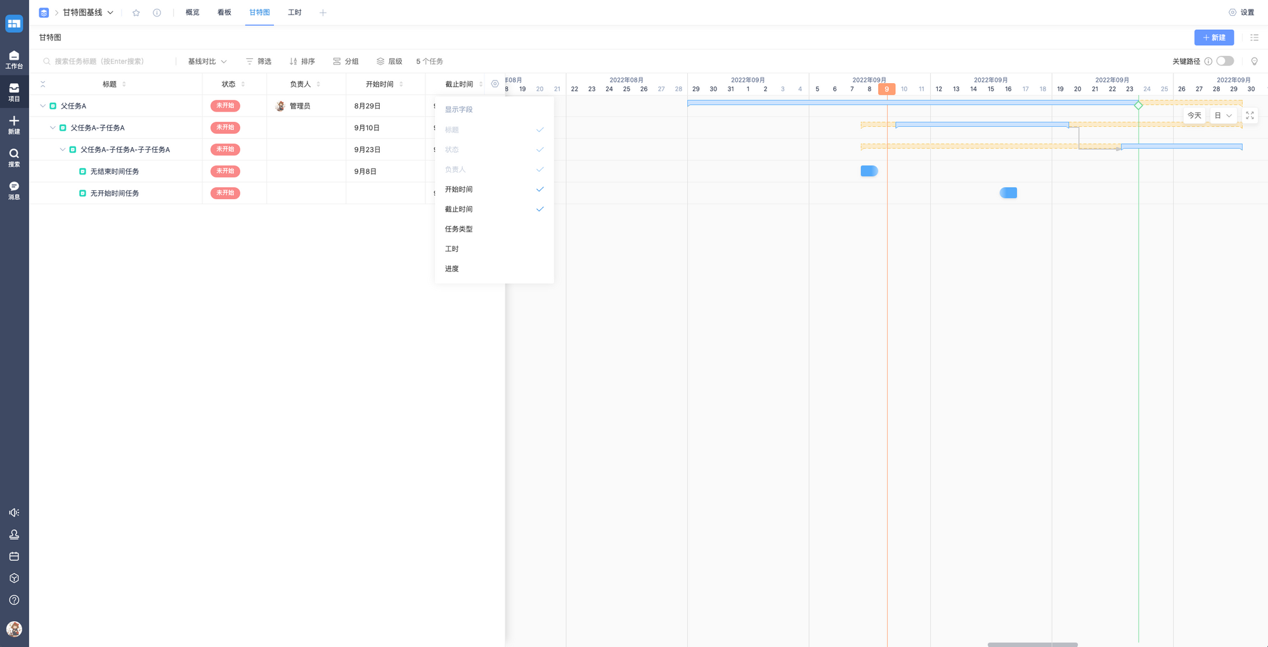Click the fullscreen expand icon in Gantt
This screenshot has width=1268, height=647.
click(x=1250, y=115)
